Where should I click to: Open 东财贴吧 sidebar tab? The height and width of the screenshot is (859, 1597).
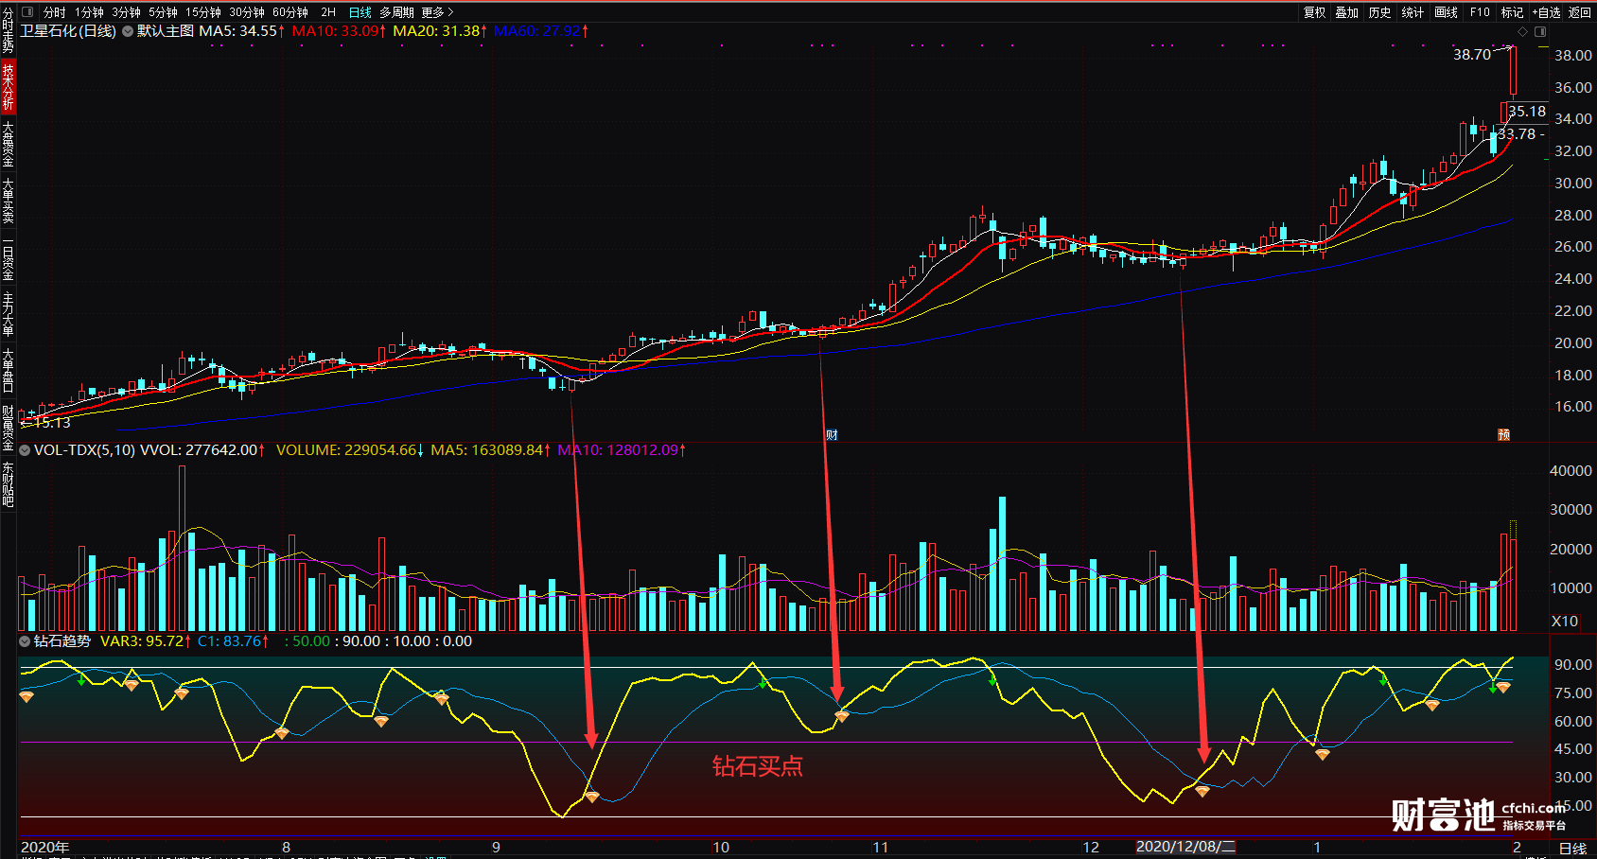point(8,484)
